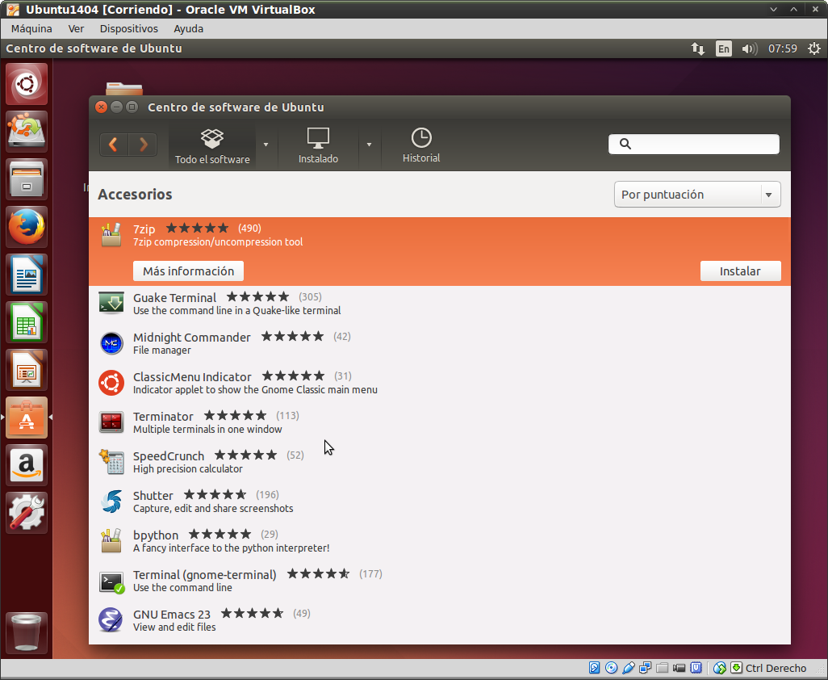The height and width of the screenshot is (680, 828).
Task: Open the Dispositivos menu
Action: pyautogui.click(x=128, y=28)
